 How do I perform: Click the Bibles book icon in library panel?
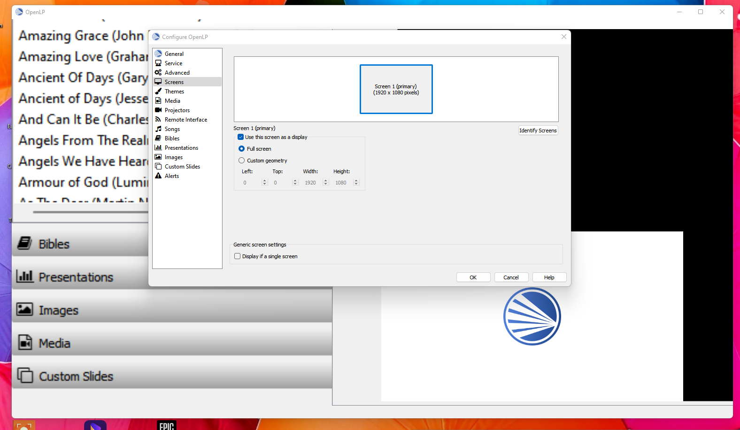coord(24,243)
